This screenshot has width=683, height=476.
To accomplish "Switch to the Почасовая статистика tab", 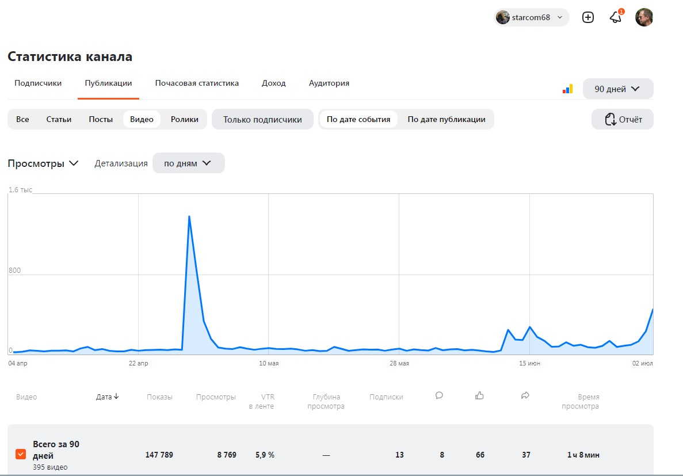I will pos(196,83).
